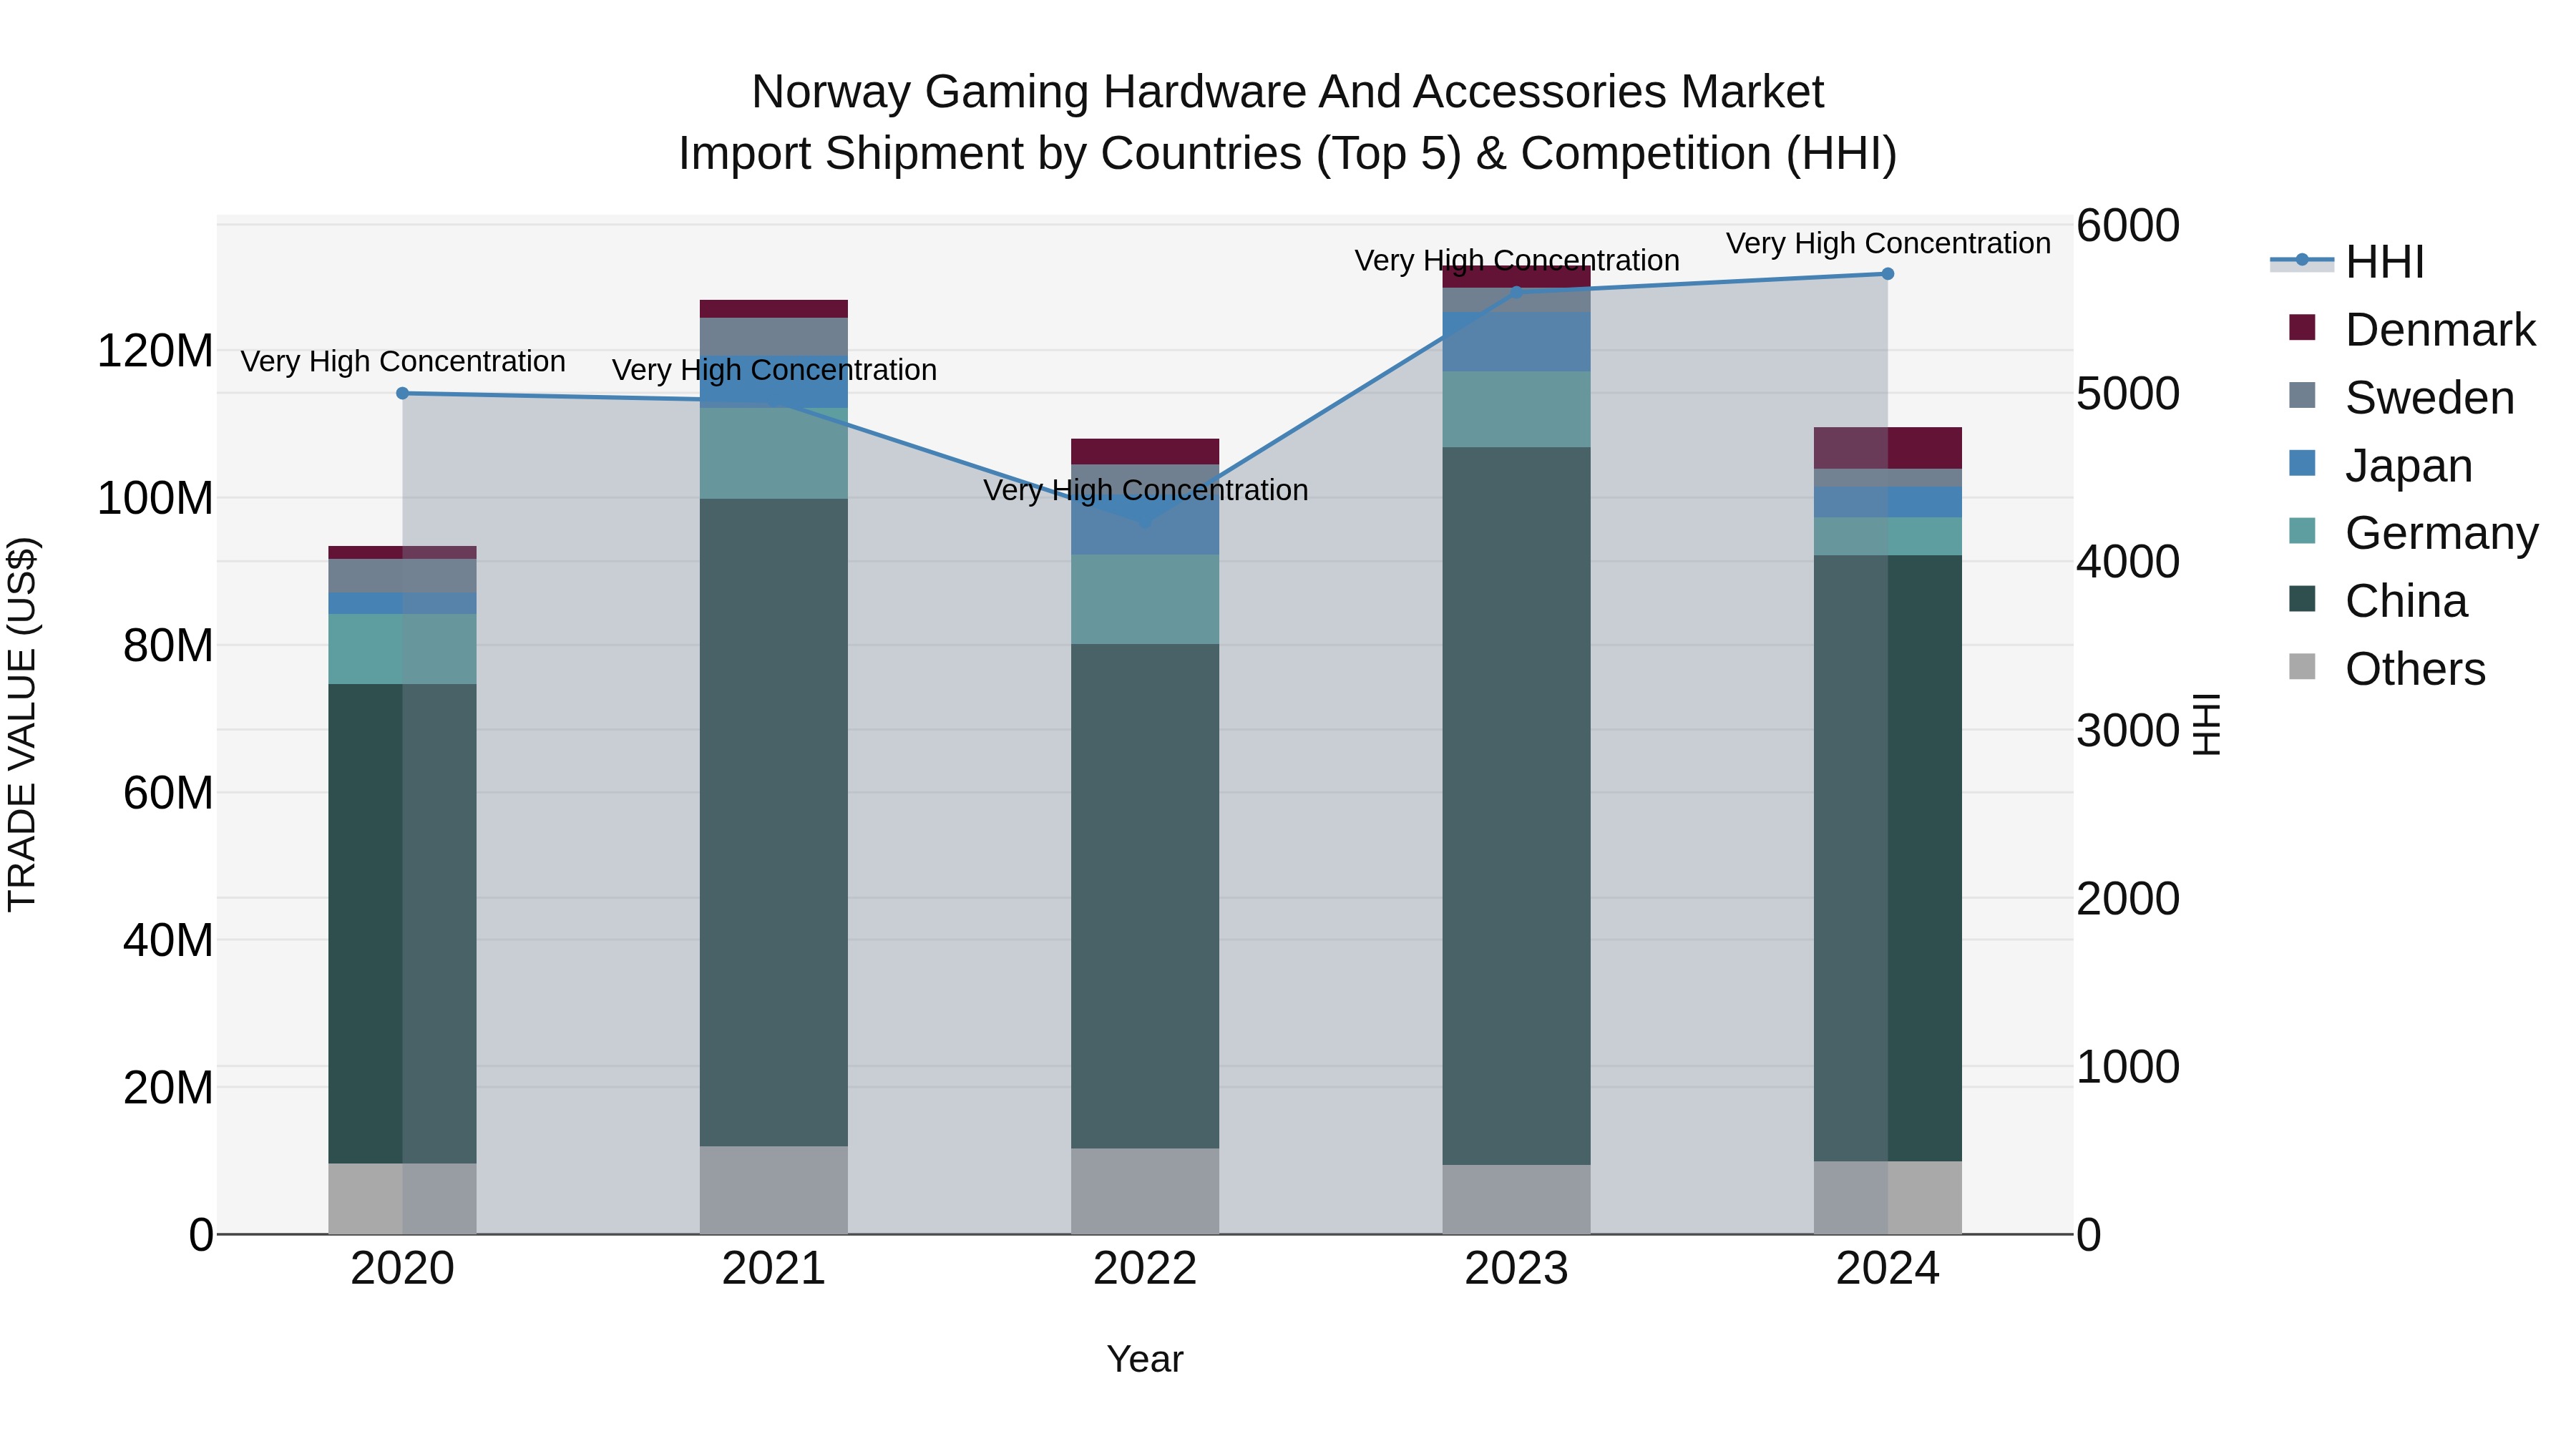Click the Denmark segment of the 2024 bar

point(1888,448)
